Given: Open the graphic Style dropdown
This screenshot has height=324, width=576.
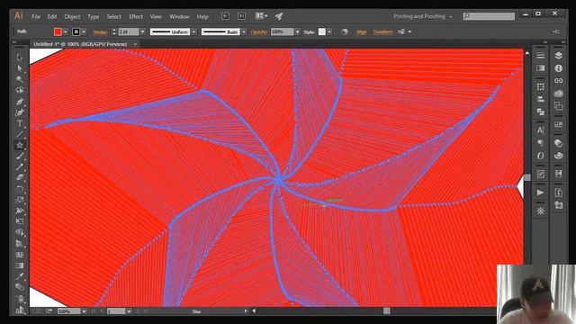Looking at the screenshot, I should pyautogui.click(x=329, y=32).
